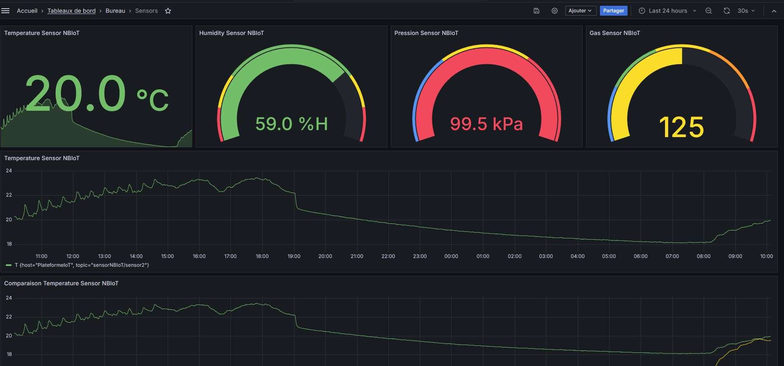Open the Ajouter dropdown
Image resolution: width=784 pixels, height=366 pixels.
580,11
